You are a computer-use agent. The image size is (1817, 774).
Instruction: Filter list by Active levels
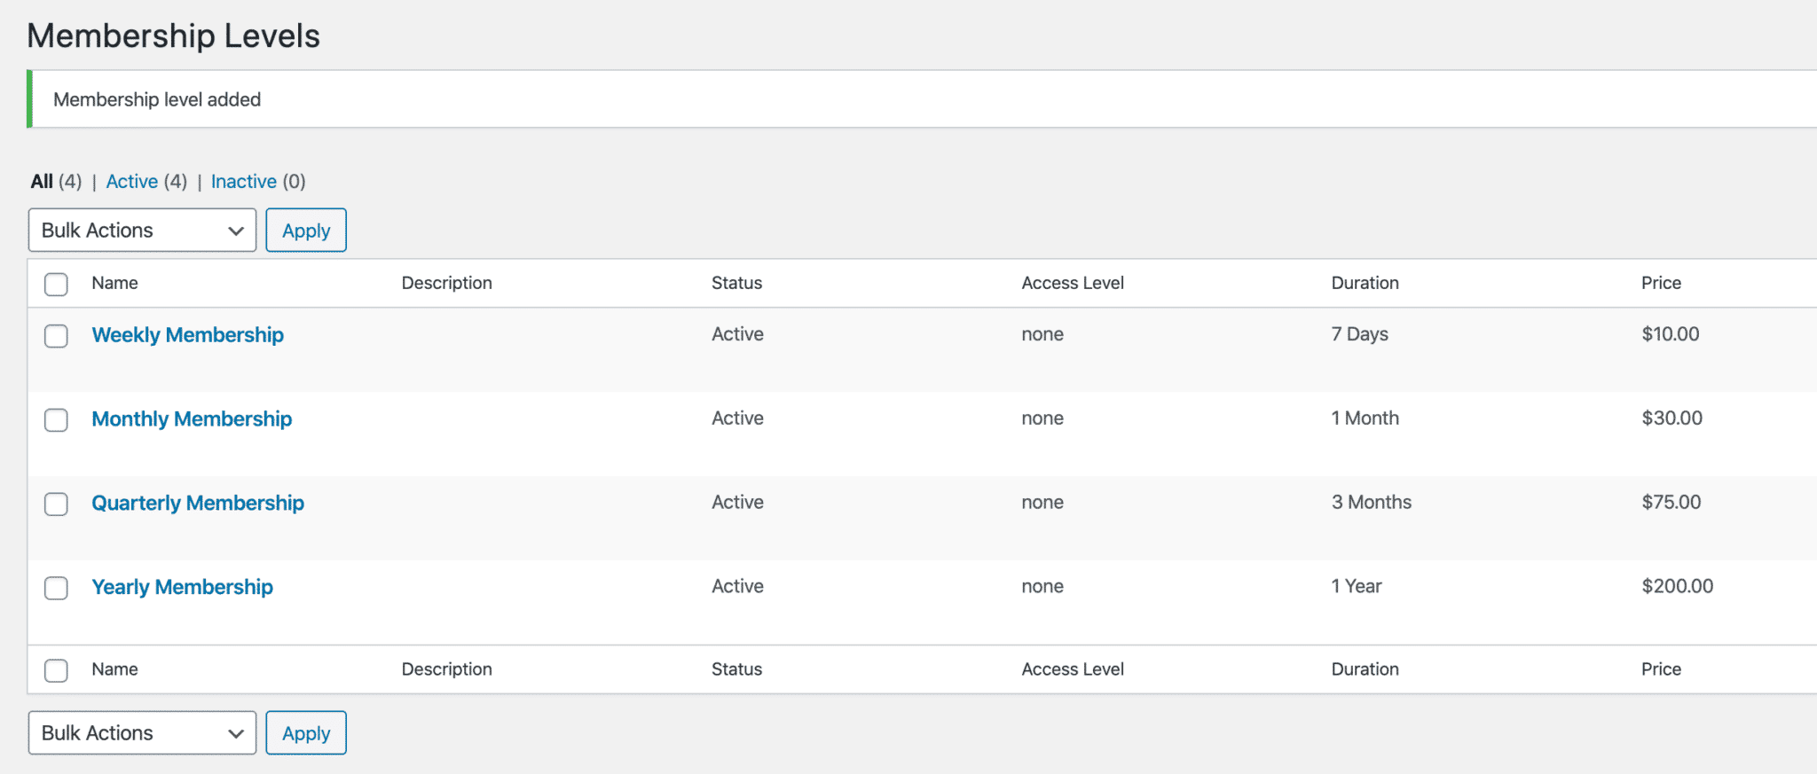(132, 182)
